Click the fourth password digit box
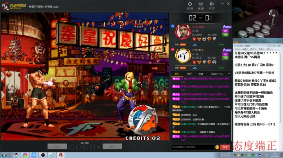The width and height of the screenshot is (283, 158). [92, 147]
